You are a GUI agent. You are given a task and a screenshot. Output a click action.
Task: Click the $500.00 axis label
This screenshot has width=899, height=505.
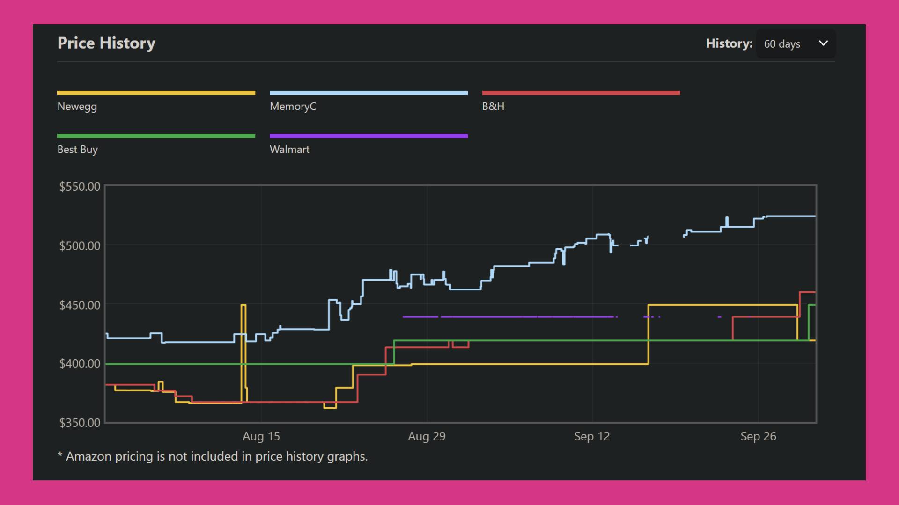pyautogui.click(x=80, y=245)
